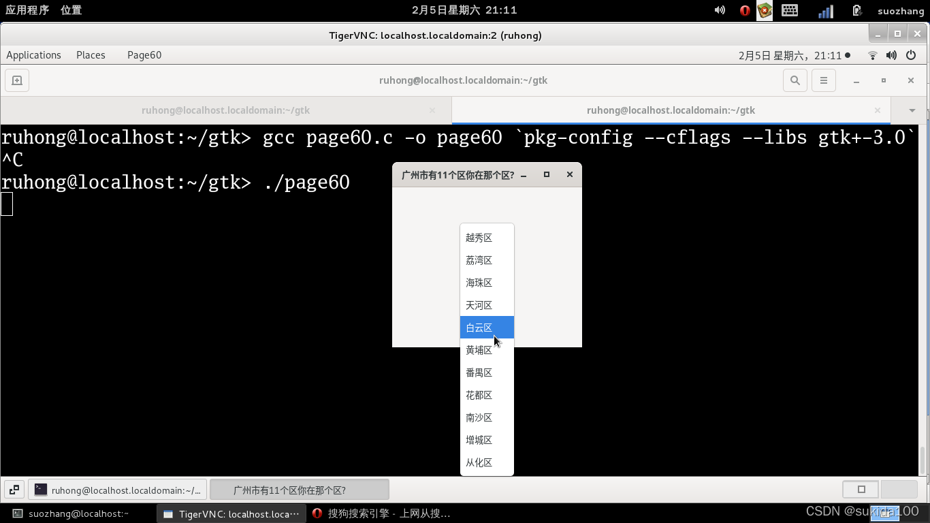
Task: Click the speaker icon in the VNC desktop panel
Action: pyautogui.click(x=892, y=55)
